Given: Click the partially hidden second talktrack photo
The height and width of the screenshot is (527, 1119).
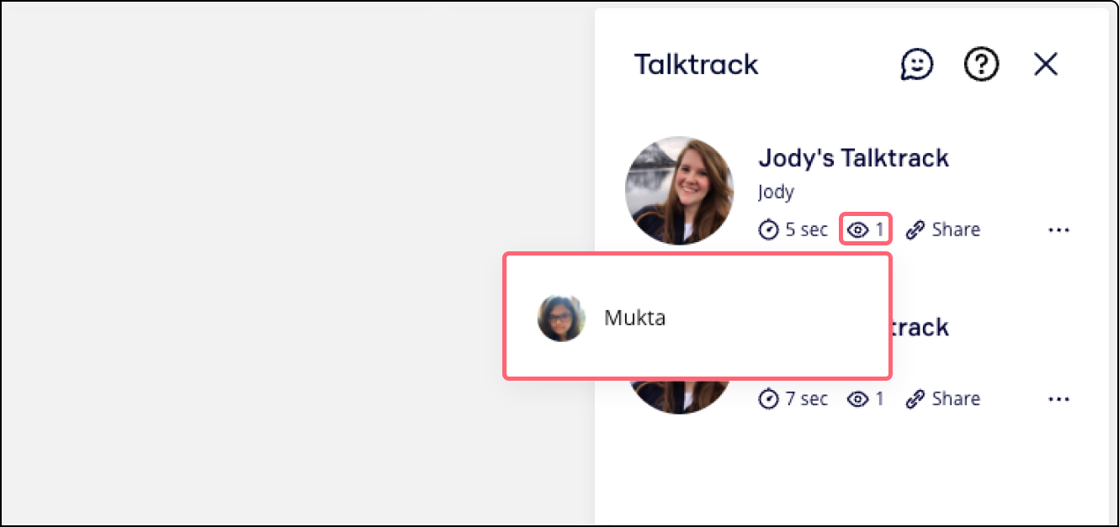Looking at the screenshot, I should pyautogui.click(x=680, y=397).
